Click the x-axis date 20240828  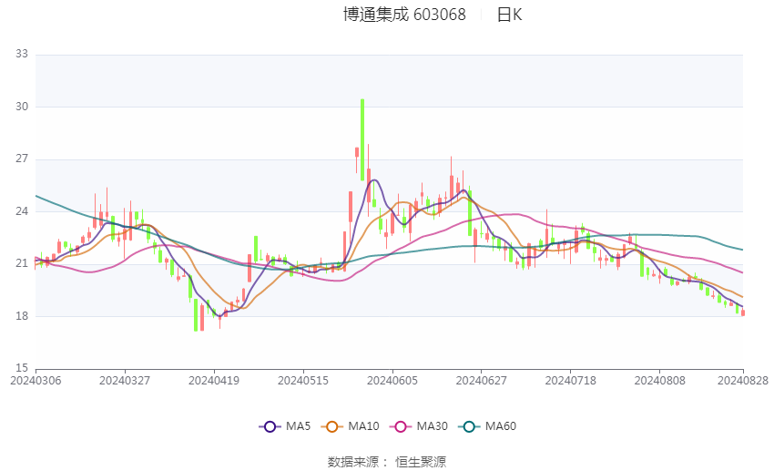pyautogui.click(x=743, y=381)
